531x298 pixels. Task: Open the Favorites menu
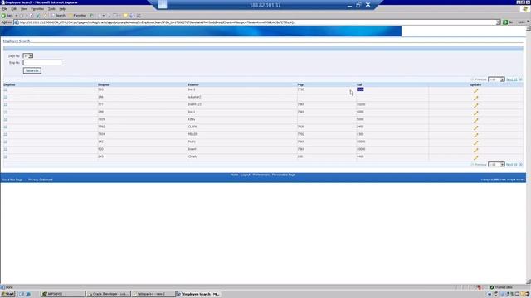37,9
